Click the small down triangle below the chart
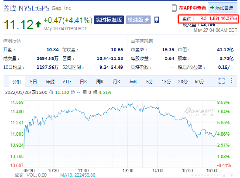The width and height of the screenshot is (240, 178). 232,175
